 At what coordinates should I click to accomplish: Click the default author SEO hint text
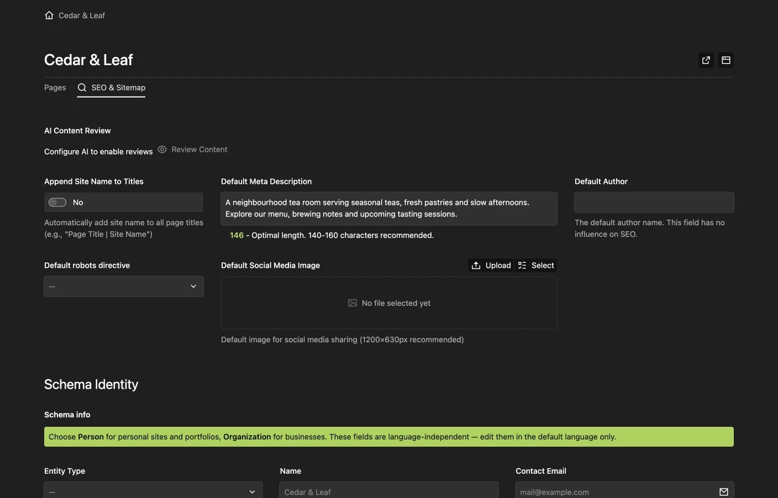(x=650, y=229)
